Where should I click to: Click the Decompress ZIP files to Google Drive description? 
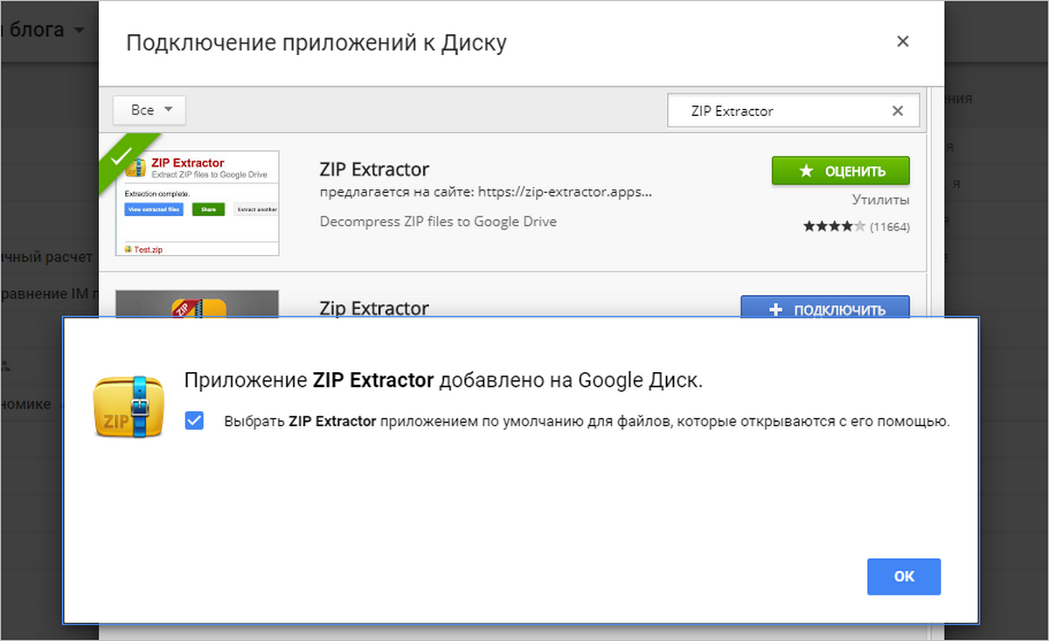point(438,222)
